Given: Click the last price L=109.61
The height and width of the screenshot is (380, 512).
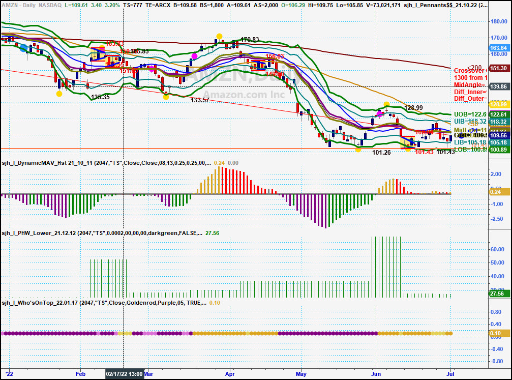Looking at the screenshot, I should 76,5.
